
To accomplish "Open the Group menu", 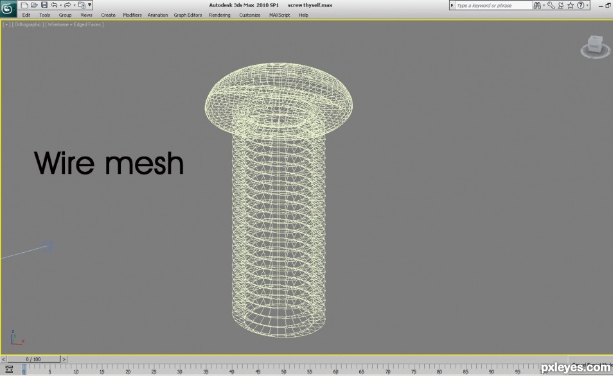I will click(65, 15).
